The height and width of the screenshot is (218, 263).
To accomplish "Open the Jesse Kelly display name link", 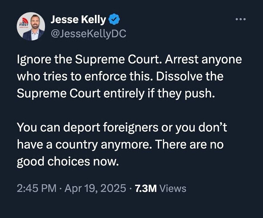I will tap(78, 19).
